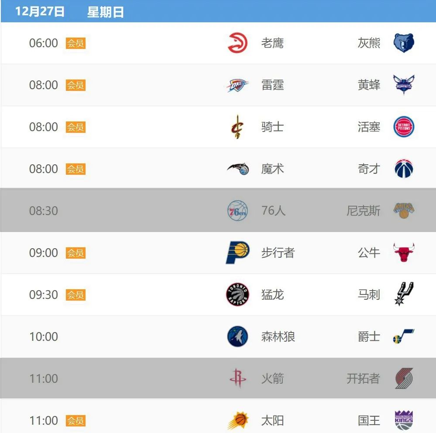This screenshot has width=436, height=433.
Task: Click the Indiana Pacers logo
Action: click(x=238, y=253)
